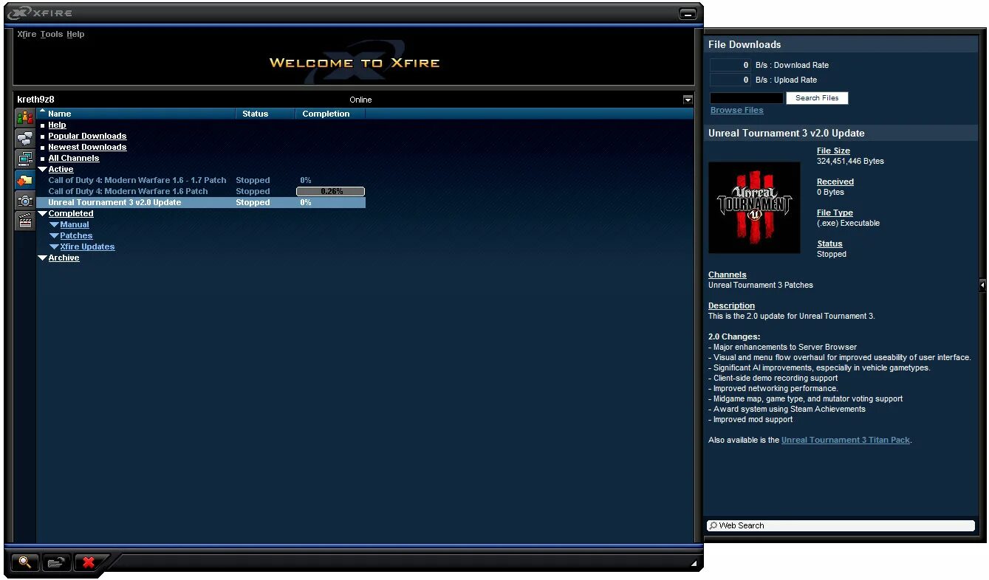989x580 pixels.
Task: Open the chat rooms speech-bubble icon
Action: 25,139
